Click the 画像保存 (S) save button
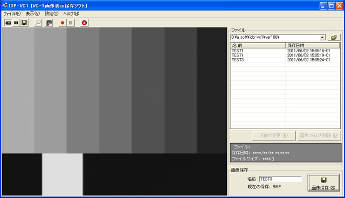 323,182
